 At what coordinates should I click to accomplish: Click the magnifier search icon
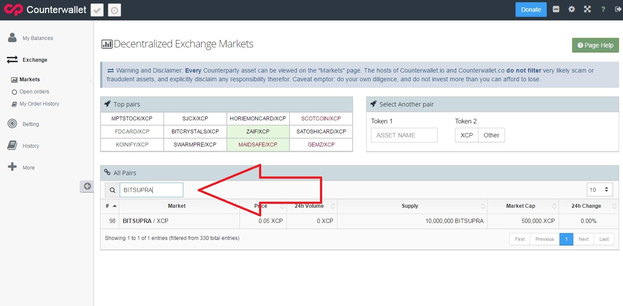(x=112, y=190)
